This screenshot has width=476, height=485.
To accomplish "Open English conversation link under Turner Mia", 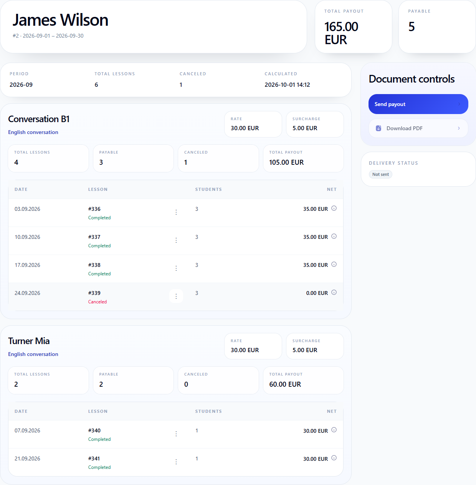I will click(33, 354).
